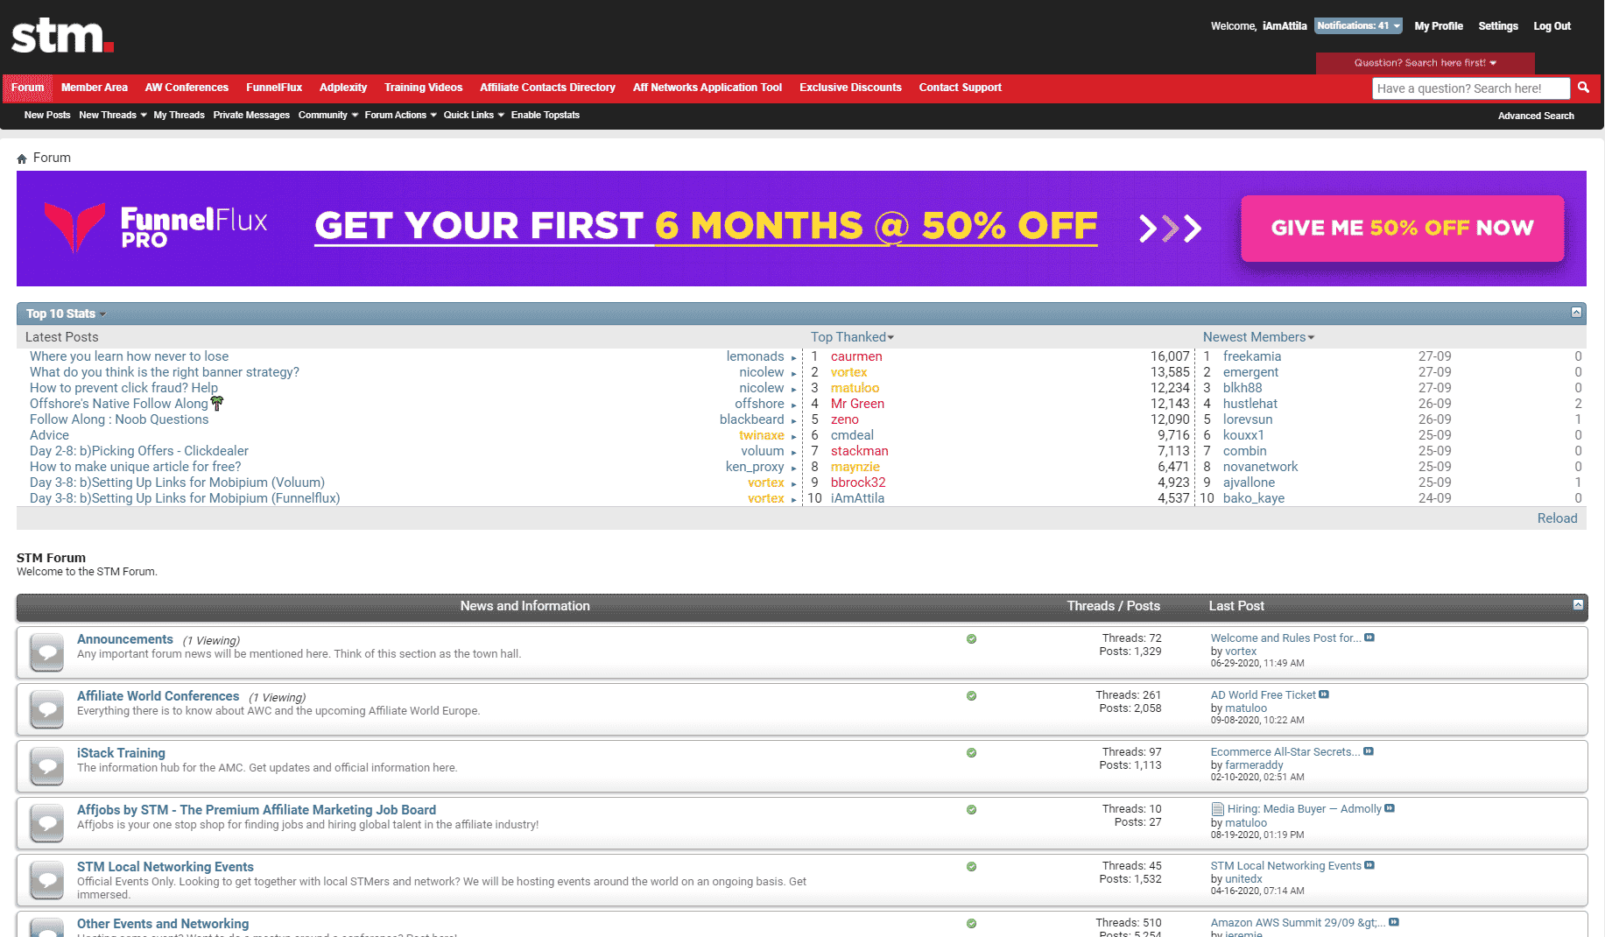
Task: Click GIVE ME 50% OFF NOW button
Action: (1402, 228)
